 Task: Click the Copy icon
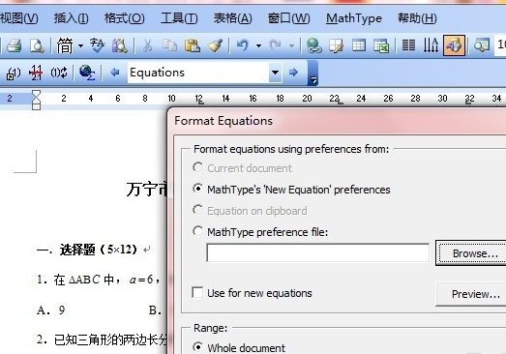pyautogui.click(x=169, y=45)
